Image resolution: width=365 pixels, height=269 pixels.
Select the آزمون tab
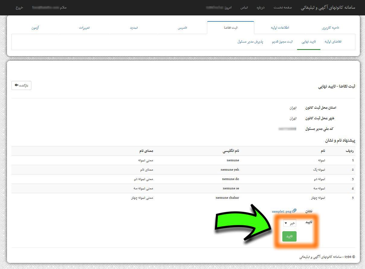tap(35, 27)
